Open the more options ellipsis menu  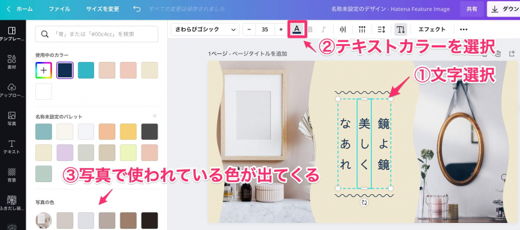click(x=464, y=29)
